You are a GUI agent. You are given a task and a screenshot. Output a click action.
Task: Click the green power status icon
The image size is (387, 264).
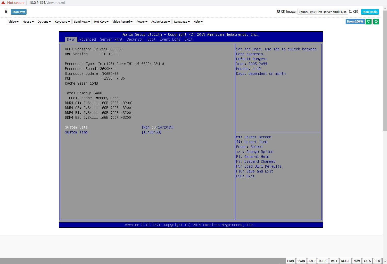point(376,22)
